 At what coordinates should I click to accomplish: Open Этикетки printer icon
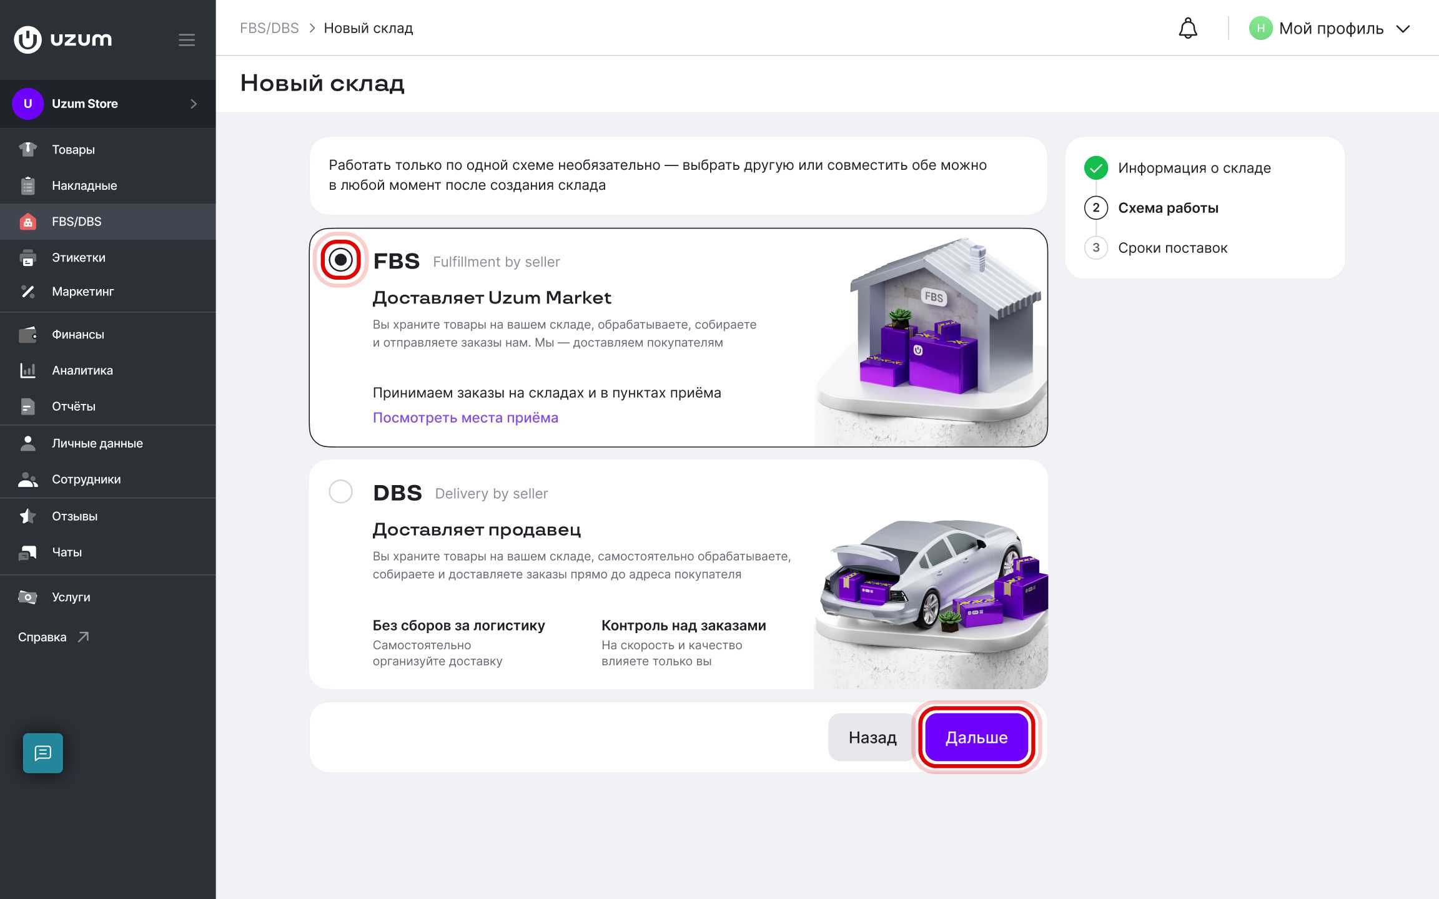click(27, 257)
